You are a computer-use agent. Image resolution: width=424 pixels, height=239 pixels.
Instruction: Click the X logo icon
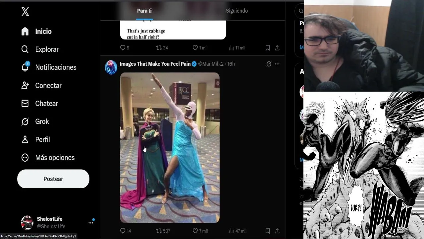[25, 12]
